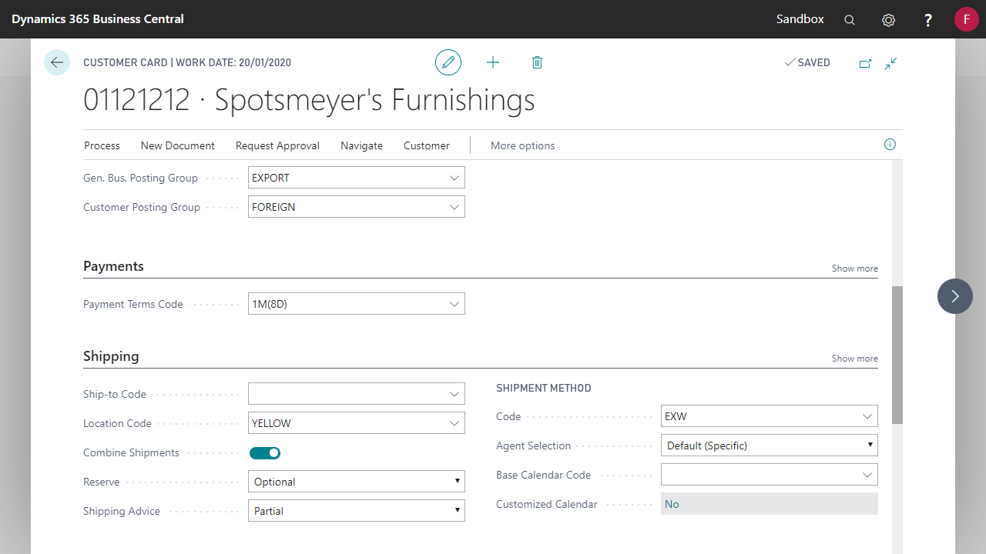Open the Navigate menu
This screenshot has height=554, width=986.
(361, 145)
